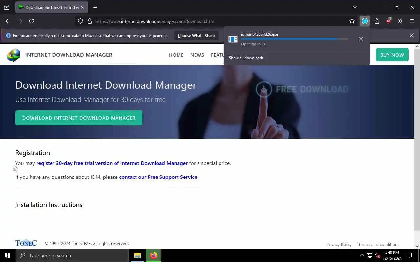This screenshot has height=262, width=420.
Task: Open the NEWS menu item
Action: point(197,55)
